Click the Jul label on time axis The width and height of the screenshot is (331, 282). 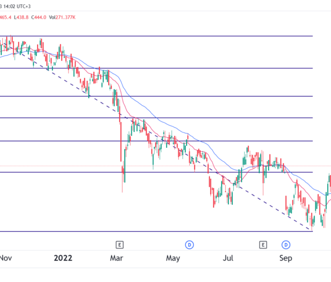229,258
